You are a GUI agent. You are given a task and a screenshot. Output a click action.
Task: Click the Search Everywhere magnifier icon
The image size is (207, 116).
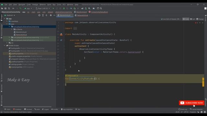click(101, 8)
